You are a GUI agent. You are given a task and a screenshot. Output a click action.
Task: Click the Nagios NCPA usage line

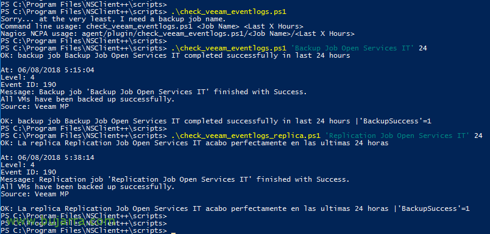click(x=177, y=33)
